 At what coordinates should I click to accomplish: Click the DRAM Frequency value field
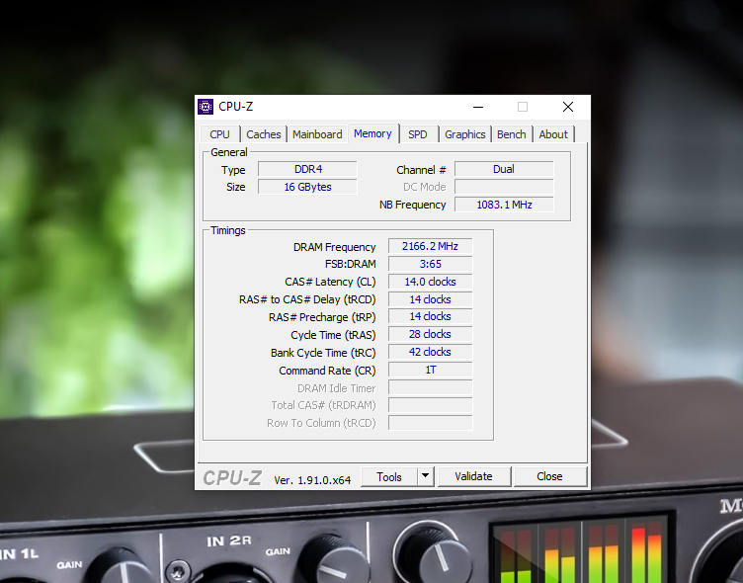coord(430,247)
